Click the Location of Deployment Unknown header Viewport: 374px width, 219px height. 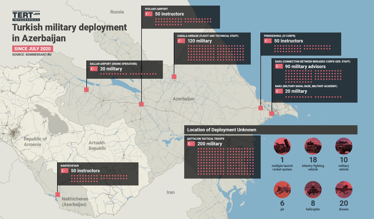222,130
